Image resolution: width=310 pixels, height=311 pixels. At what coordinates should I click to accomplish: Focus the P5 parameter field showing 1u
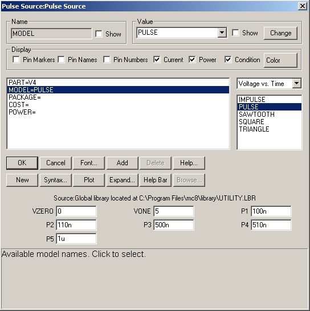pos(76,239)
